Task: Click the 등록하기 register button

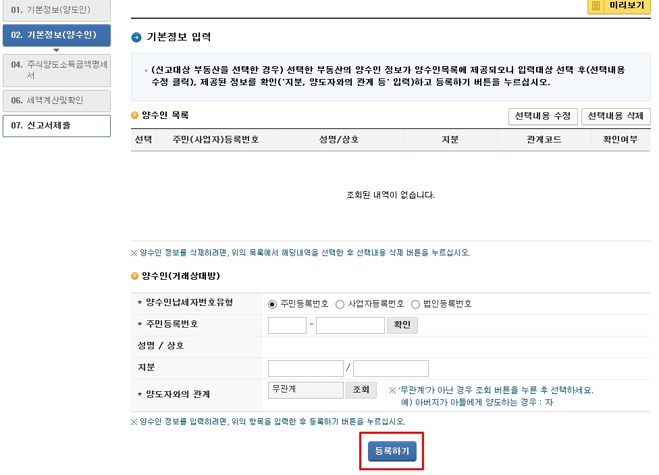Action: click(x=392, y=451)
